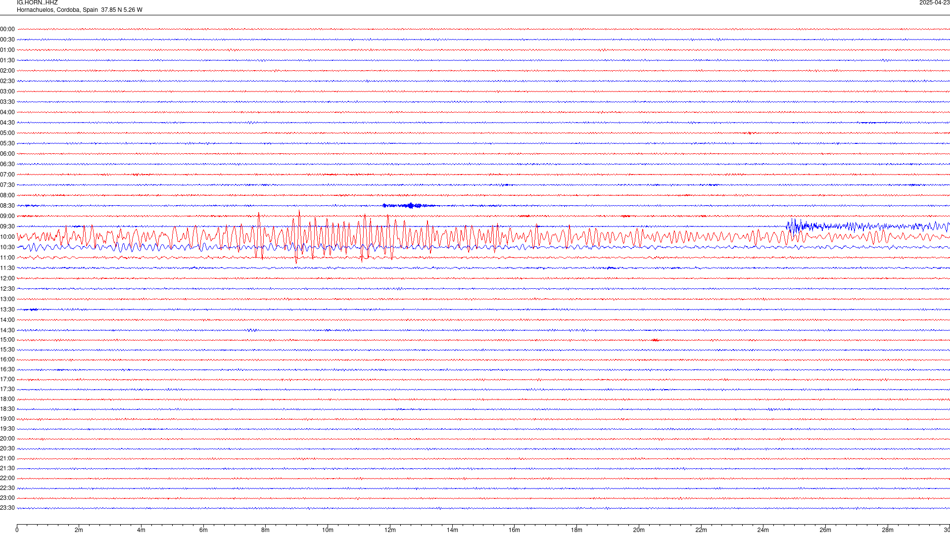Click the 4m tick on time axis
Viewport: 950px width, 534px height.
point(141,530)
